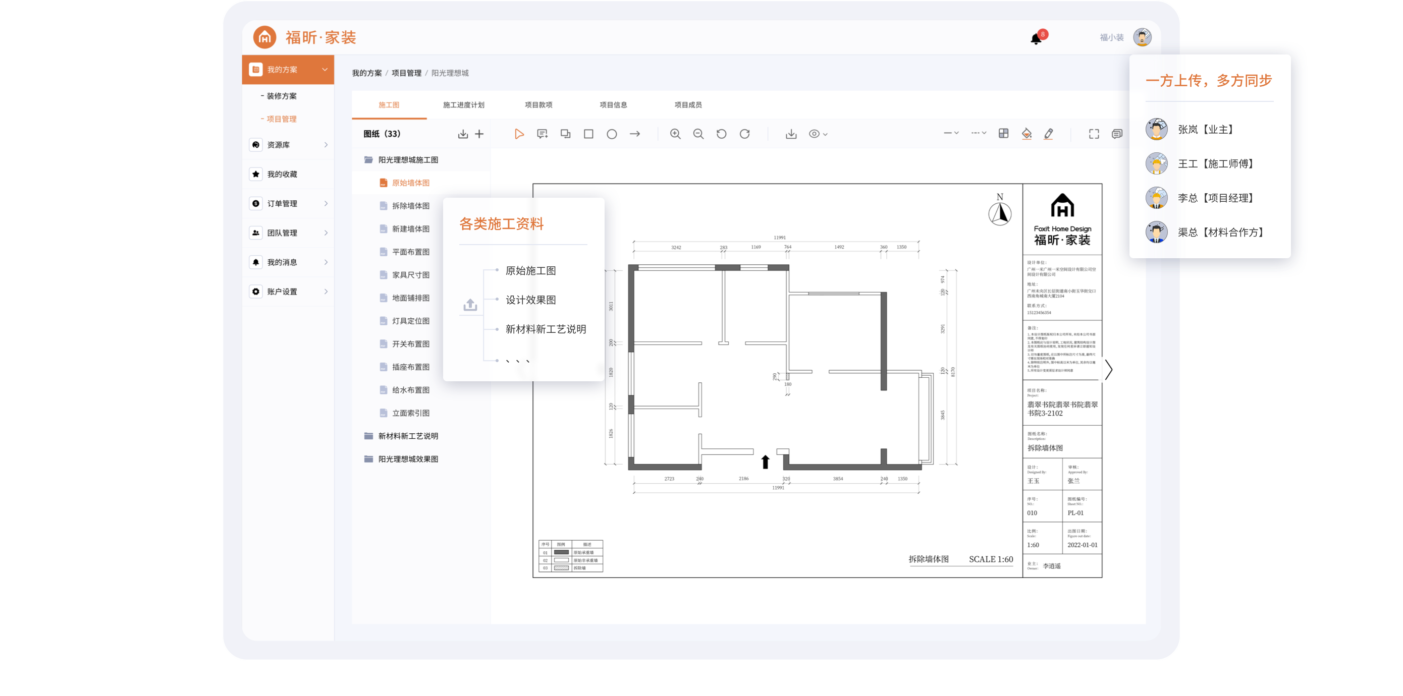1403x696 pixels.
Task: Open the comments panel icon
Action: tap(1117, 134)
